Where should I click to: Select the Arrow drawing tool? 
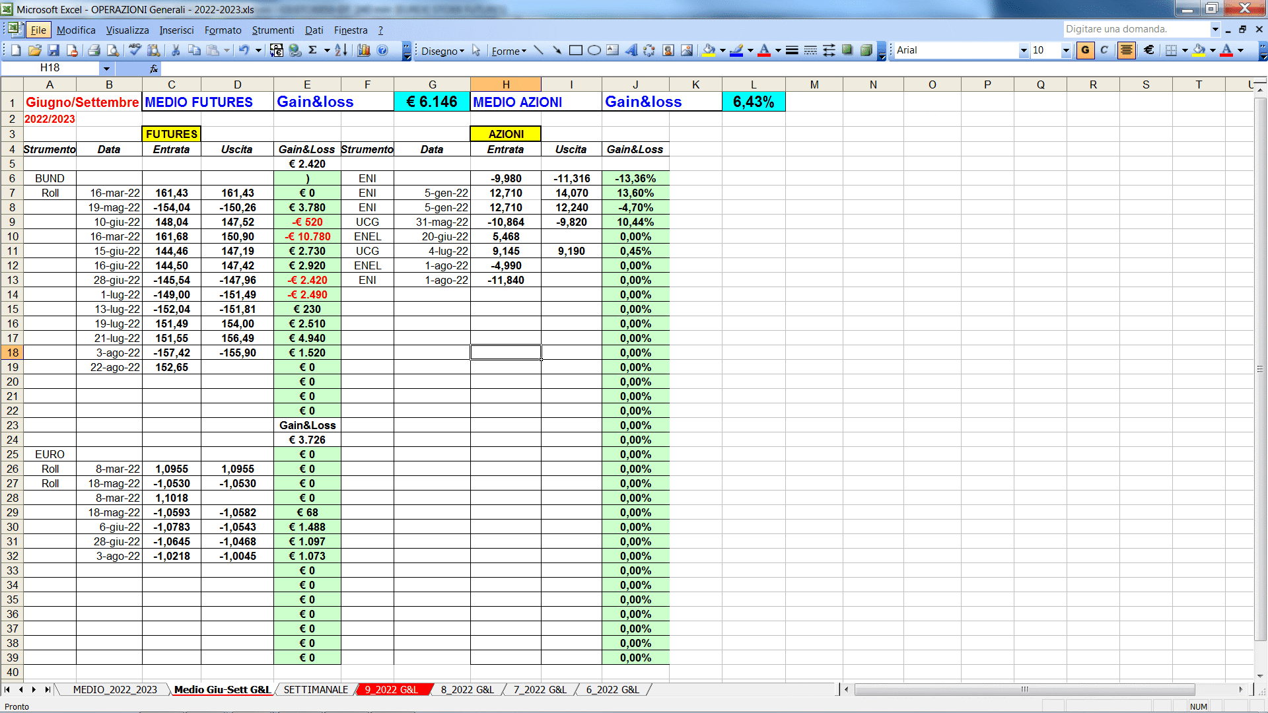[557, 50]
